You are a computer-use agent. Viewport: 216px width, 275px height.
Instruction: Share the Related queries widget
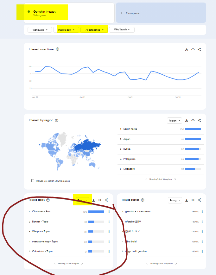click(199, 200)
